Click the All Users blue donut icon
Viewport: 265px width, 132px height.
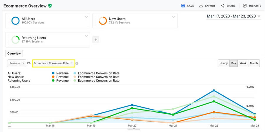[15, 21]
